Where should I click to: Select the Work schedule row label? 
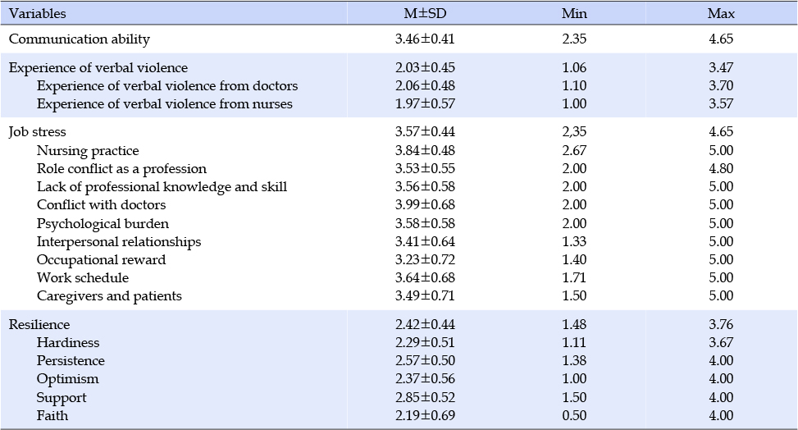pyautogui.click(x=83, y=277)
